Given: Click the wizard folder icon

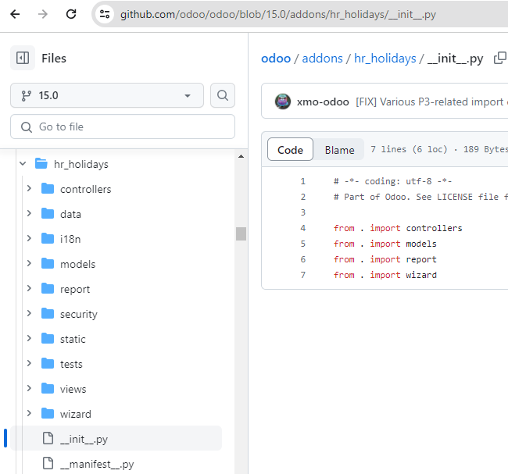Looking at the screenshot, I should tap(48, 413).
